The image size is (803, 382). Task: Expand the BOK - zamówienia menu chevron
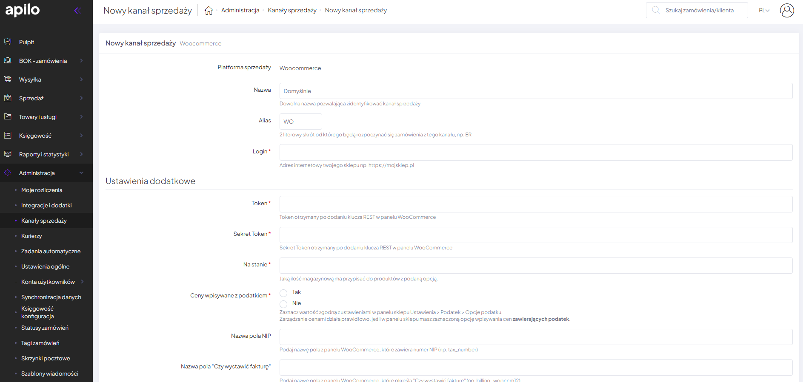81,61
